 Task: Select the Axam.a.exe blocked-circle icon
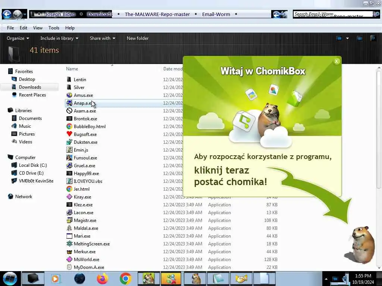point(69,111)
